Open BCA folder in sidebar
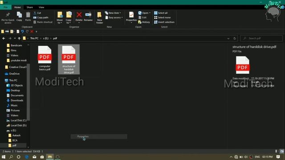Viewport: 285px width, 160px height. (13, 140)
